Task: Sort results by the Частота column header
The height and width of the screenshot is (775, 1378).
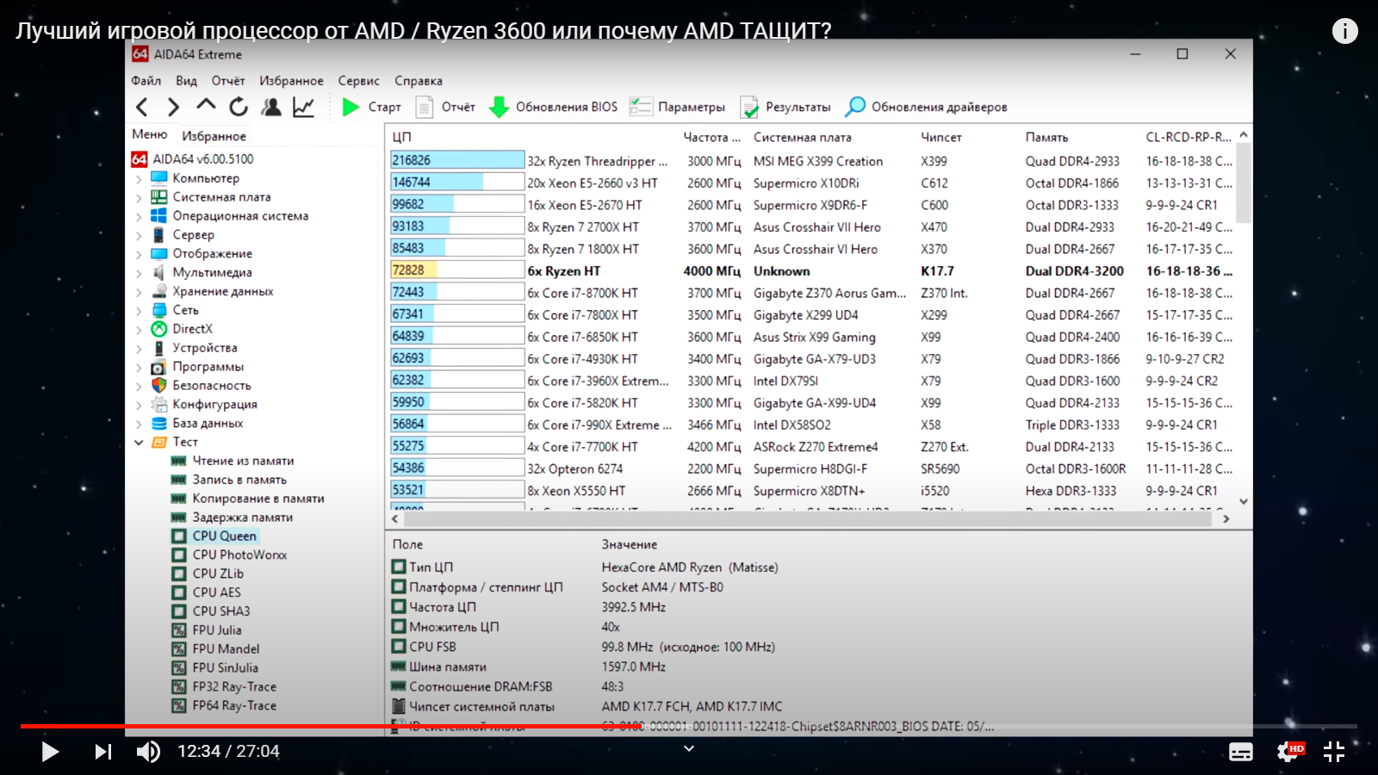Action: (712, 137)
